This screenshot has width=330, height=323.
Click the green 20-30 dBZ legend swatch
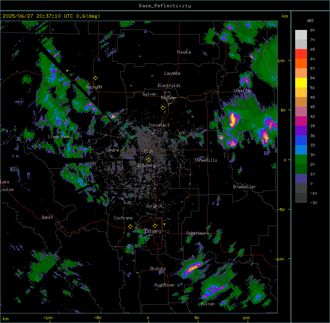(301, 160)
